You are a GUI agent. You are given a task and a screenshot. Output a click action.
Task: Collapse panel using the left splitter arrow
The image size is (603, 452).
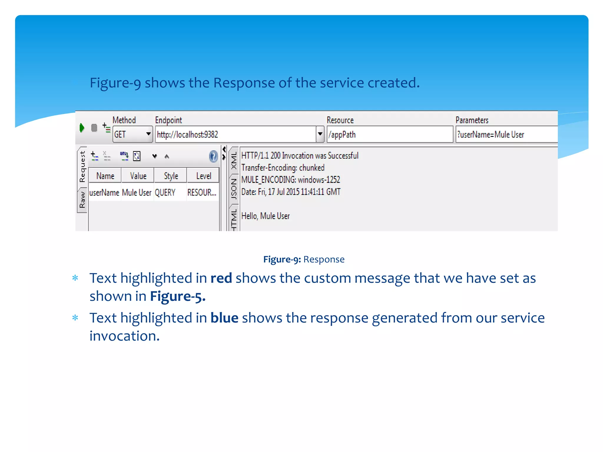[x=224, y=149]
